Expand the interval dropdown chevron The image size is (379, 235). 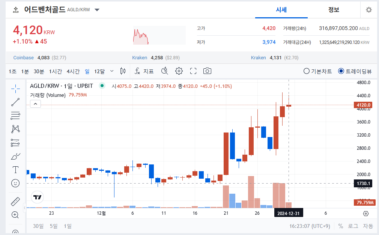tap(112, 71)
